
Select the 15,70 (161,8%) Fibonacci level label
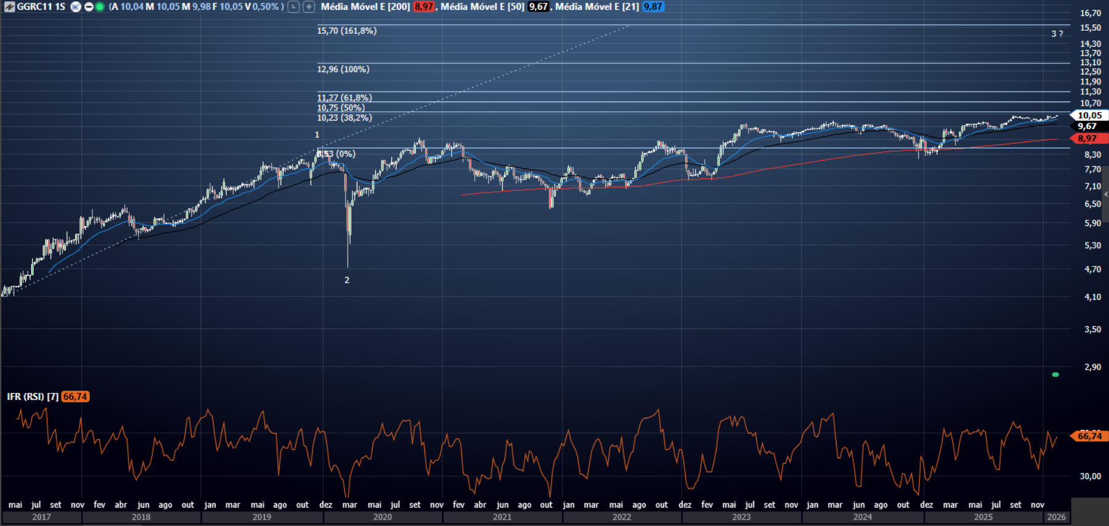[x=346, y=31]
